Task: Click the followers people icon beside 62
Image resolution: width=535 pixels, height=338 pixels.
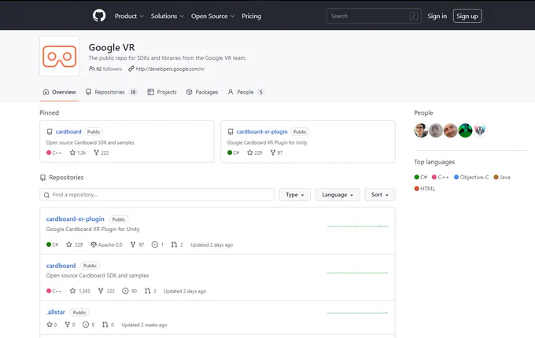Action: 92,68
